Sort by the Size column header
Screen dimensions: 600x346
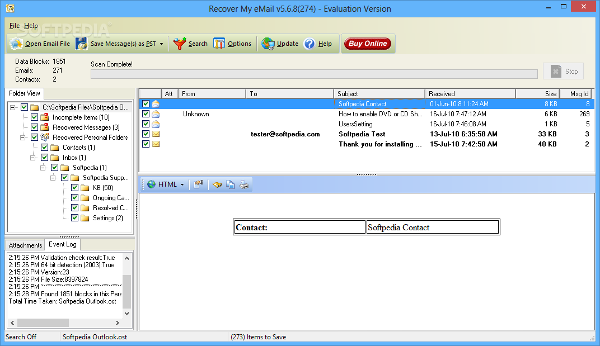[538, 94]
